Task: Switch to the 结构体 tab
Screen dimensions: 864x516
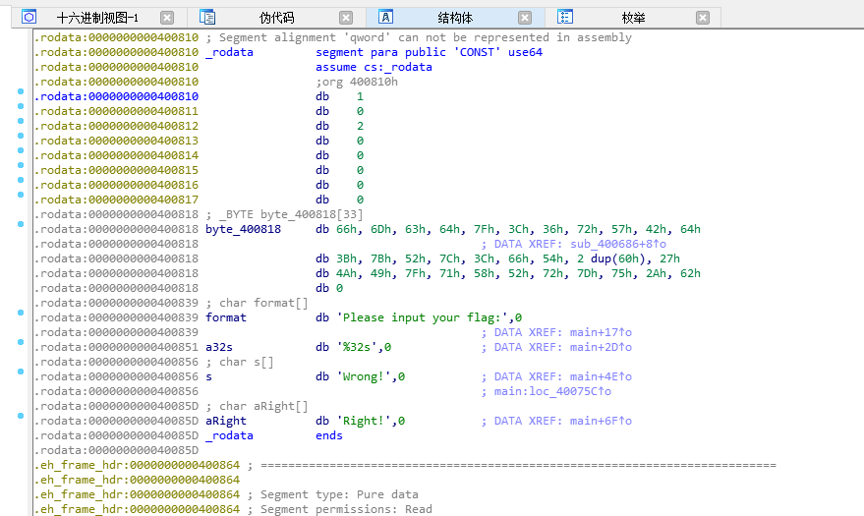Action: 455,18
